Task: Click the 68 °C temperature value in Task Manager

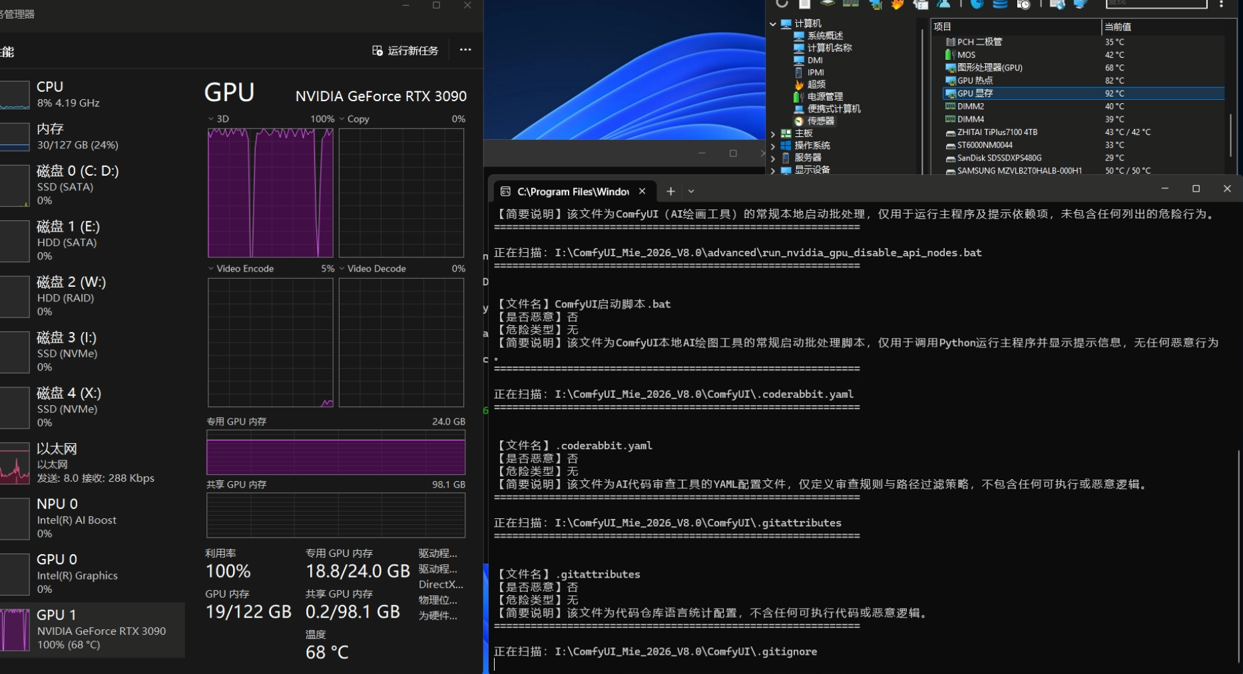Action: pyautogui.click(x=327, y=653)
